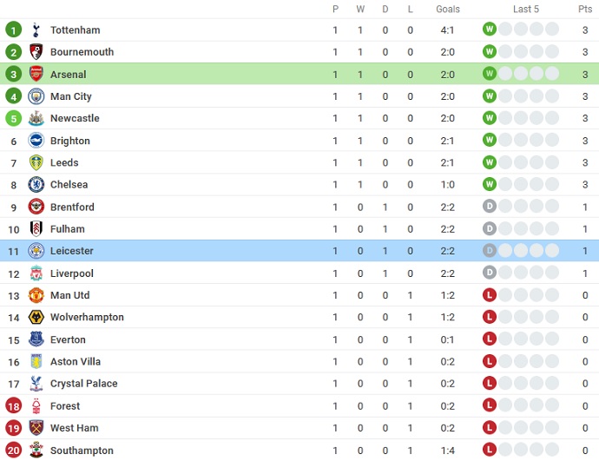Click the Wolverhampton wolf crest icon
The width and height of the screenshot is (599, 461).
(x=36, y=317)
